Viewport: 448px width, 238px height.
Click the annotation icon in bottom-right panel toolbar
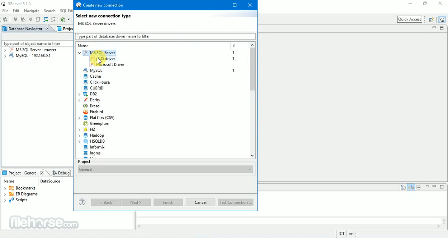point(403,187)
